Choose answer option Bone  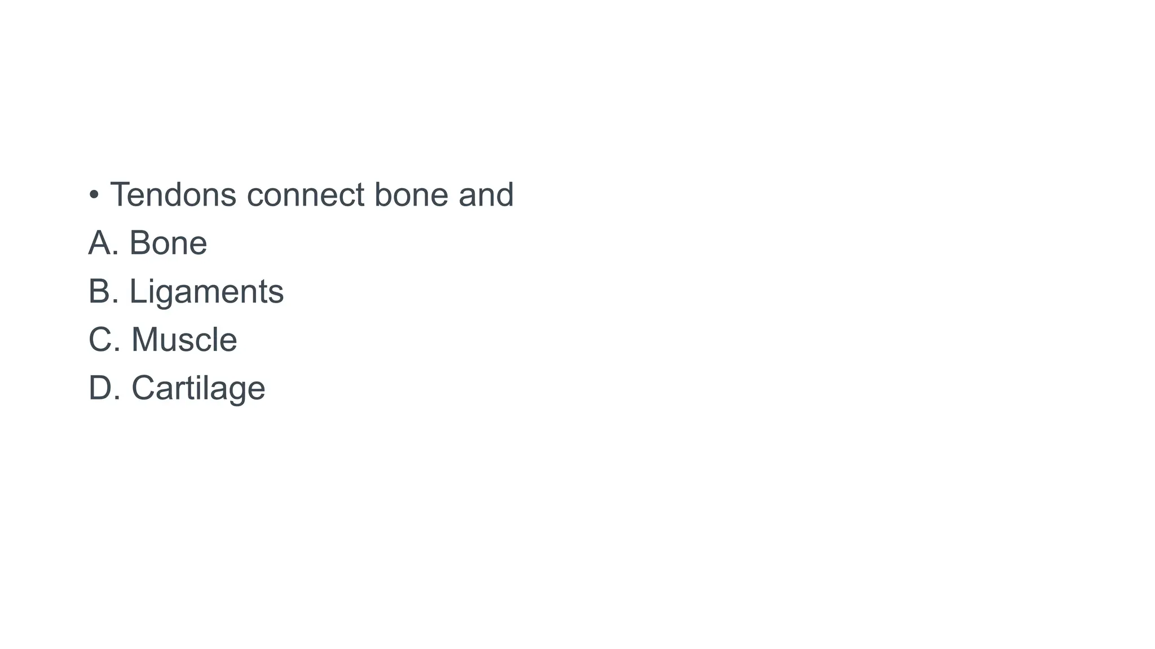[168, 243]
